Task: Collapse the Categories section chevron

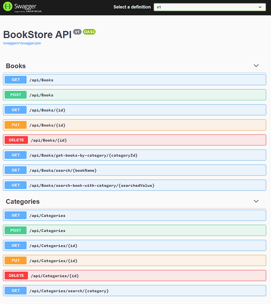Action: [256, 201]
